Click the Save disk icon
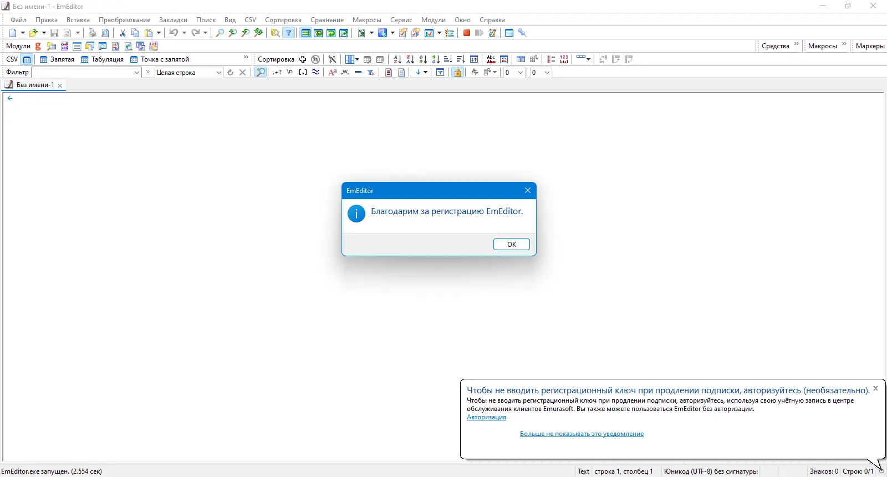The width and height of the screenshot is (887, 477). coord(54,33)
